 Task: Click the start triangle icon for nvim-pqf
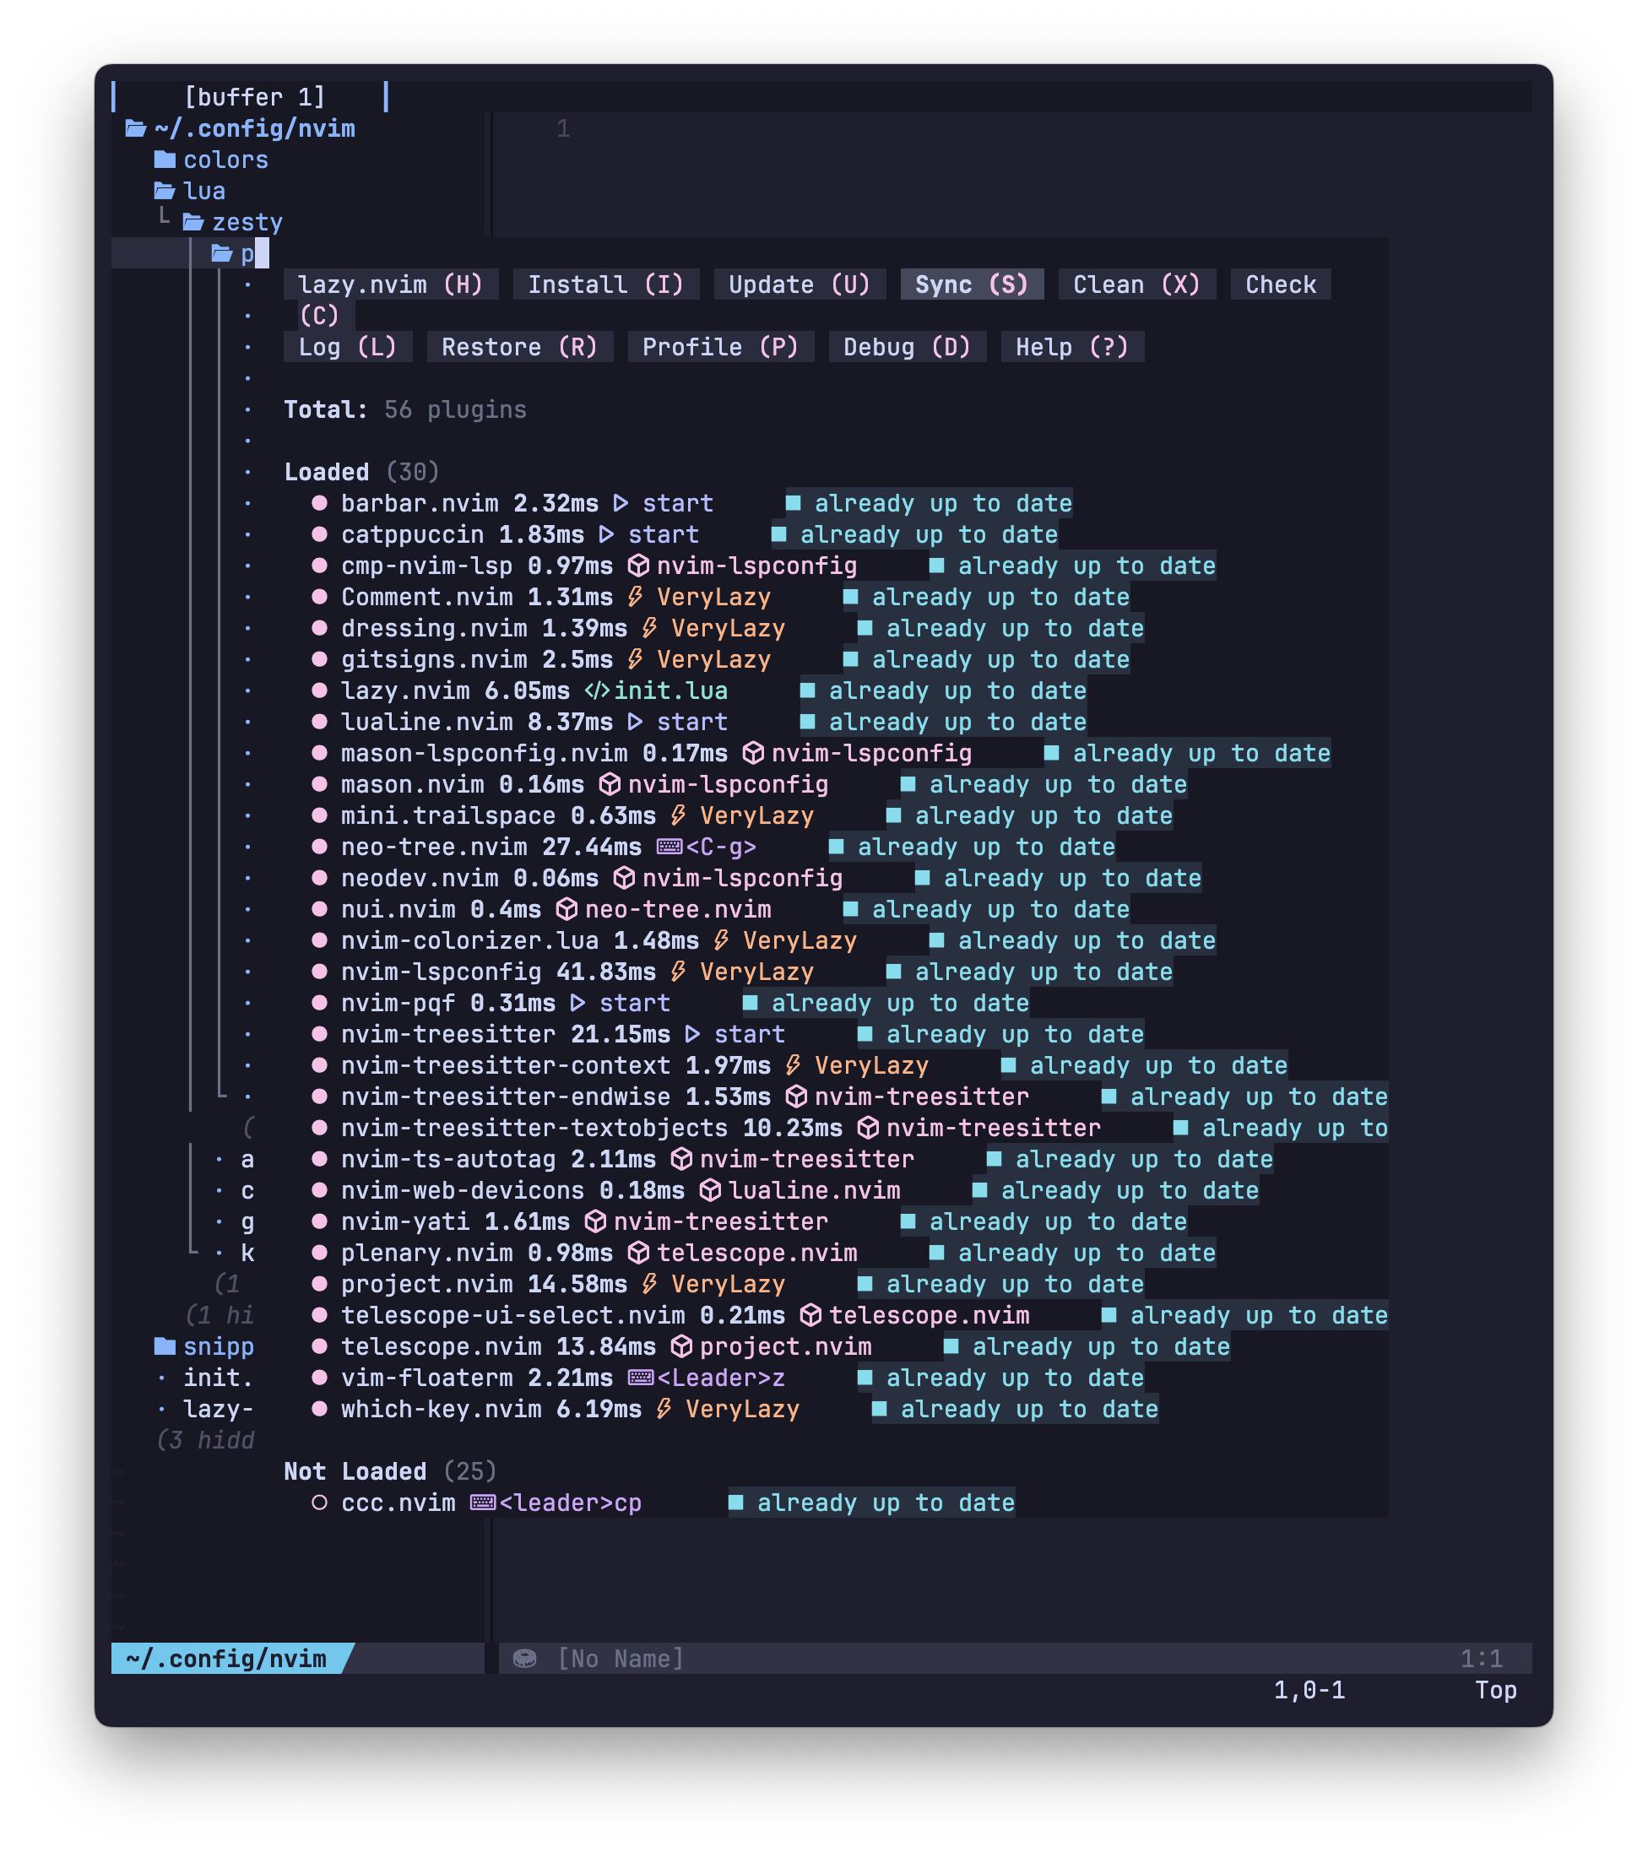(x=577, y=1003)
